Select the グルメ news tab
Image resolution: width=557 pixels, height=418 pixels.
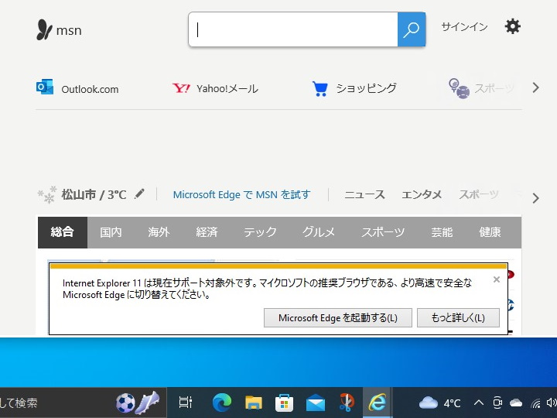[319, 232]
